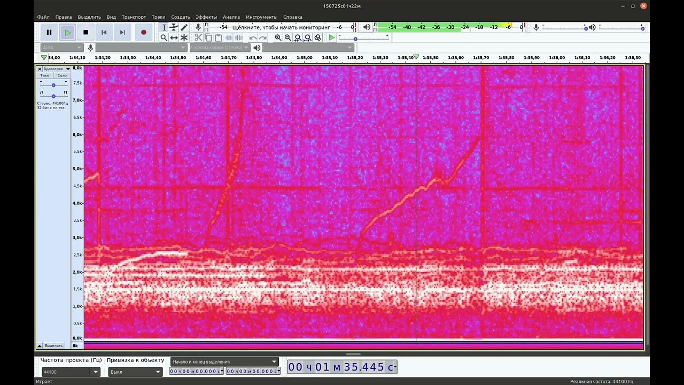
Task: Click the Paste (clipboard) icon
Action: pos(219,37)
